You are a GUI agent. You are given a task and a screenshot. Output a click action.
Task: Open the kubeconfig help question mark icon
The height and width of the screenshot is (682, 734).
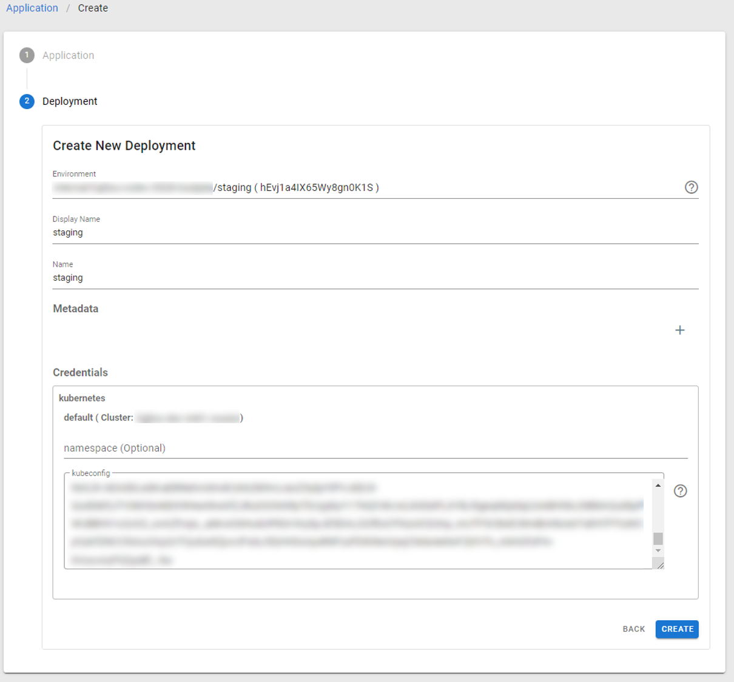(x=680, y=491)
